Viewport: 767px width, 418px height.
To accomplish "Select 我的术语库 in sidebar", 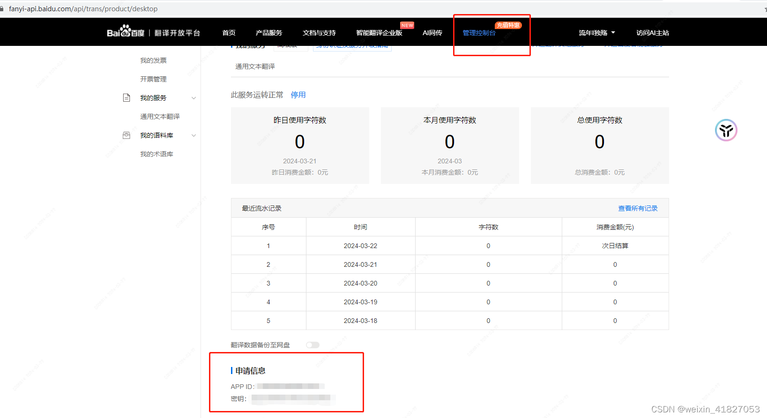I will (156, 154).
